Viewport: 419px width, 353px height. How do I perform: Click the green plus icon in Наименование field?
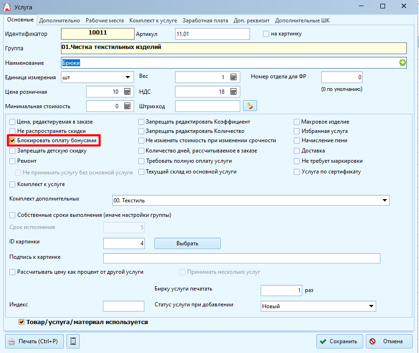click(x=403, y=63)
